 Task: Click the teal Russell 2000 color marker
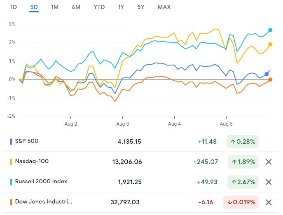pos(11,182)
